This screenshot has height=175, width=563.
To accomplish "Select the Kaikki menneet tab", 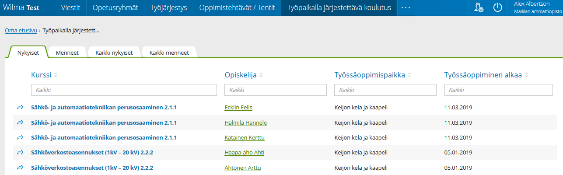I will point(169,52).
